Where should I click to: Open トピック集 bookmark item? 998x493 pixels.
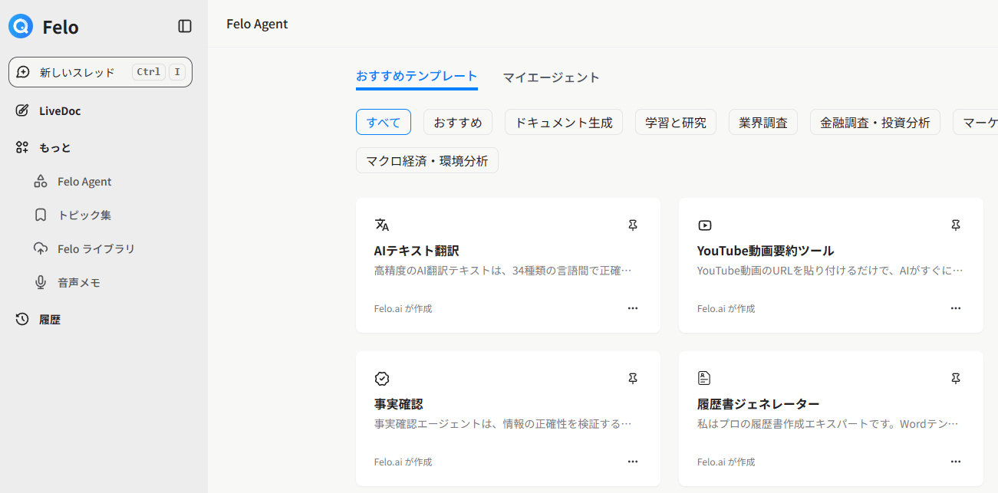[x=84, y=215]
